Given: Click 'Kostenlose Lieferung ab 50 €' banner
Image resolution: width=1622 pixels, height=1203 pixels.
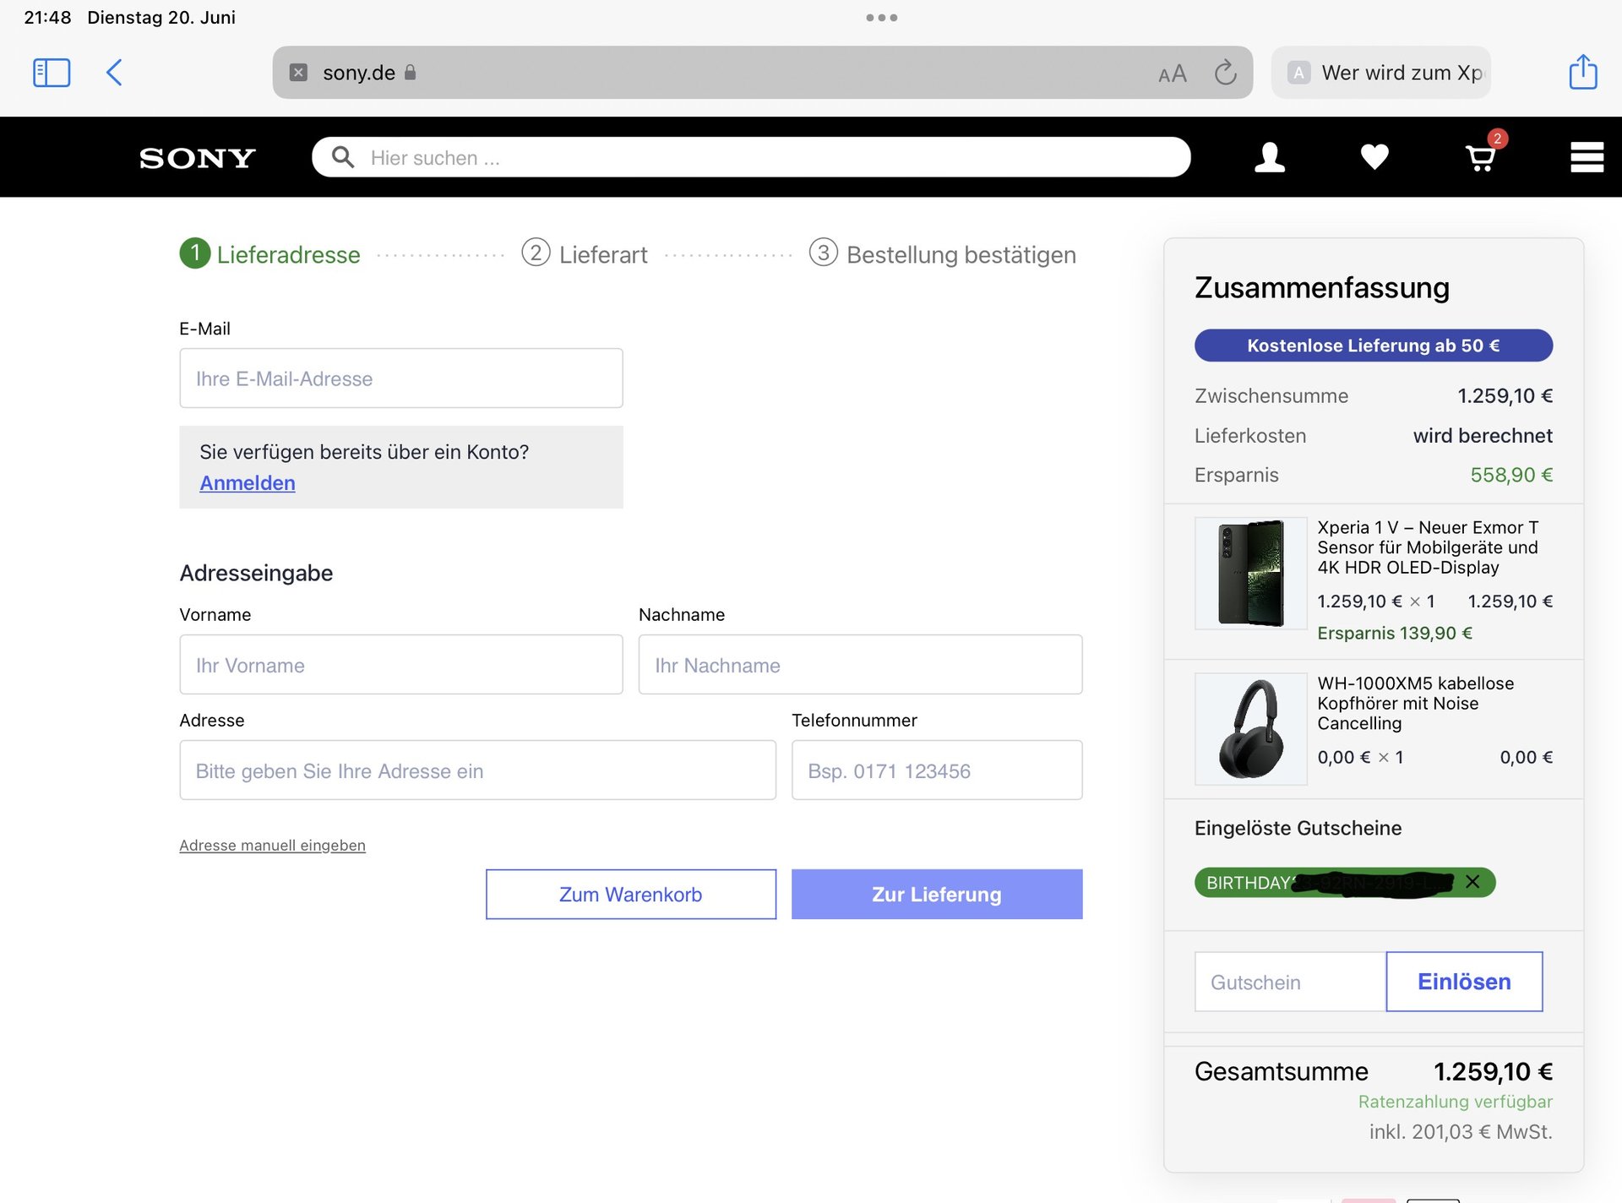Looking at the screenshot, I should (x=1374, y=346).
